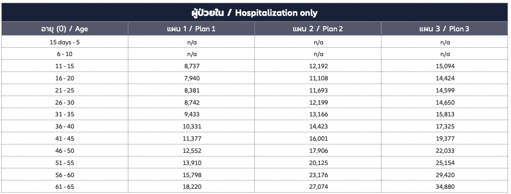Select the 41 - 45 age row label
Viewport: 511px width, 194px height.
point(65,139)
